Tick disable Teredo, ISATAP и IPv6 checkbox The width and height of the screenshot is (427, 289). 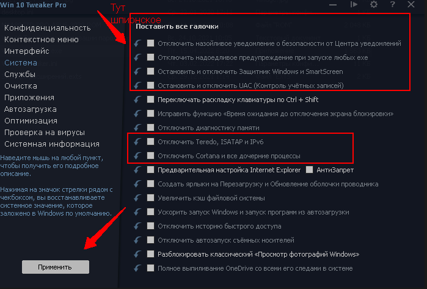(x=151, y=141)
